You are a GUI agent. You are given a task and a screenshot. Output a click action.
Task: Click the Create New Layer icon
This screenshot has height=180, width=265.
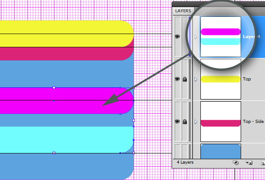(263, 163)
